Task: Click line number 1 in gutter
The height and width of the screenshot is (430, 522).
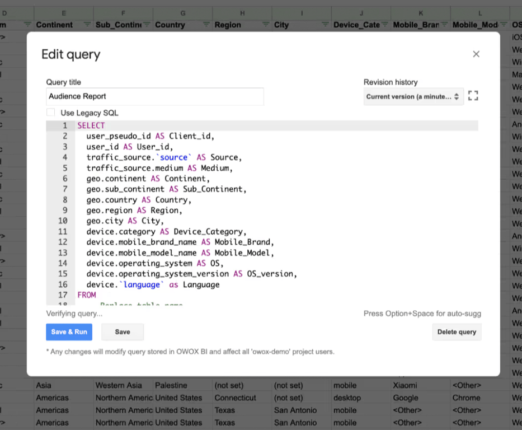Action: [x=65, y=125]
